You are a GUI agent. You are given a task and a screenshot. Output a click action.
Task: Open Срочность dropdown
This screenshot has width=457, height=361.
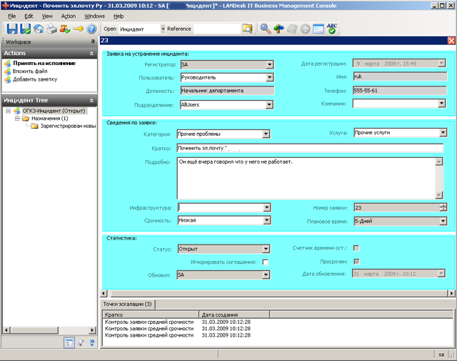[x=266, y=220]
